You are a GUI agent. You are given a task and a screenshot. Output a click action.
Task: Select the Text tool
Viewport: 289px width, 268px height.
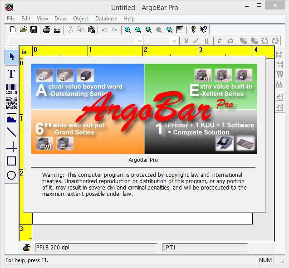(x=11, y=74)
